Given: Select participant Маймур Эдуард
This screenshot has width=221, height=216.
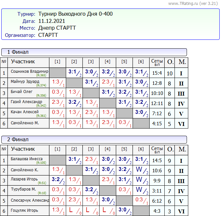Looking at the screenshot, I should click(25, 81).
